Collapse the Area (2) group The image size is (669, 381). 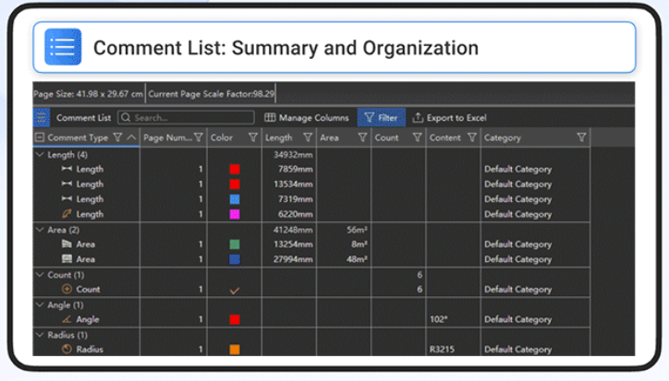(40, 230)
